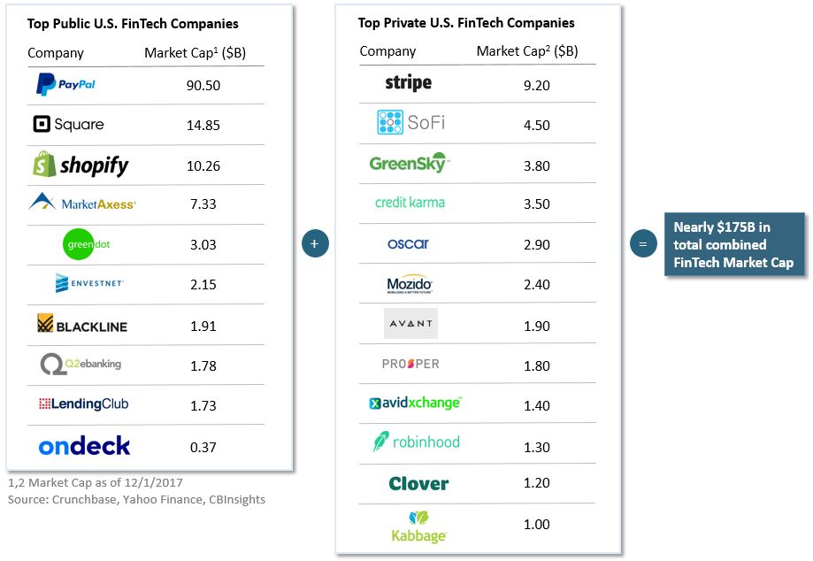Click the PayPal logo
This screenshot has height=561, width=813.
pos(65,85)
